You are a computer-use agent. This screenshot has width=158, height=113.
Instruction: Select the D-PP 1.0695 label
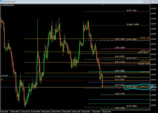[120, 71]
